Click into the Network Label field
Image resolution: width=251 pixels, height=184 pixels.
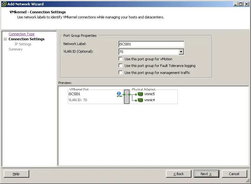(151, 44)
